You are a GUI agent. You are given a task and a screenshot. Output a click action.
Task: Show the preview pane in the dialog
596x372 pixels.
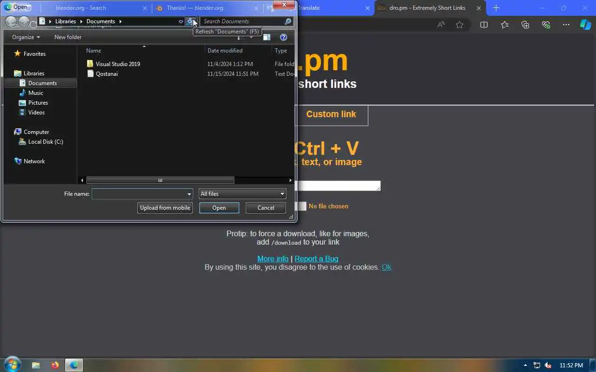(x=267, y=37)
